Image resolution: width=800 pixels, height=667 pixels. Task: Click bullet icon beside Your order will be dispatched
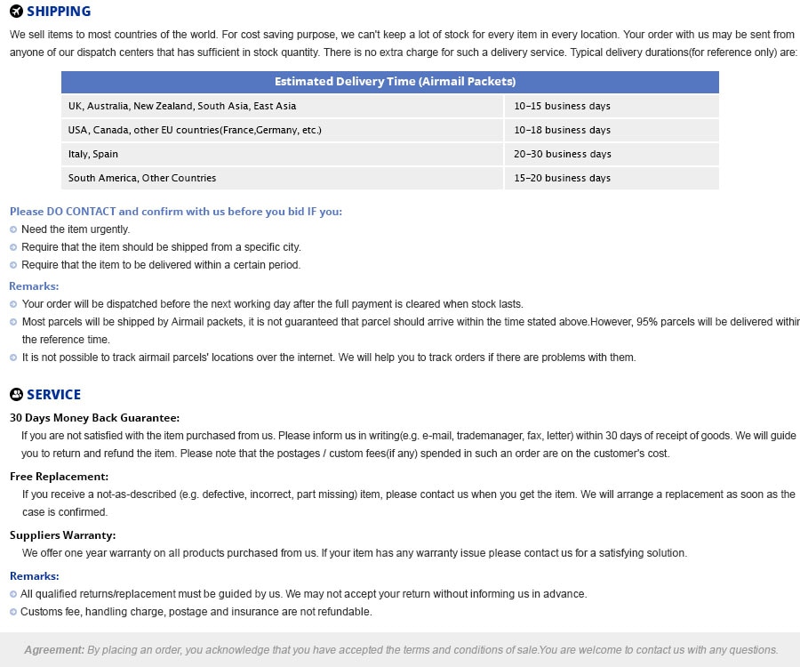pos(13,304)
